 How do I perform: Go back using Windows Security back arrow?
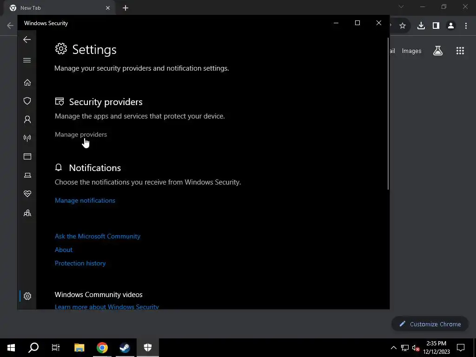coord(27,40)
